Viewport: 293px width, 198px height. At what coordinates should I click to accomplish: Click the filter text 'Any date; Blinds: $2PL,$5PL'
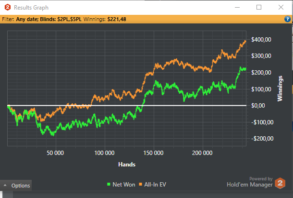click(x=49, y=19)
